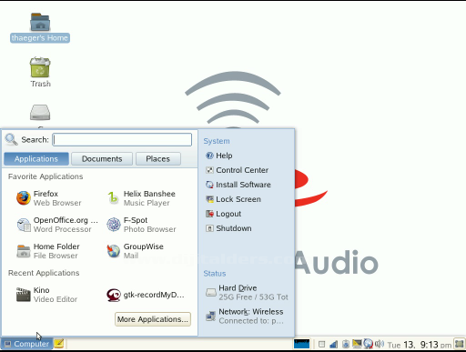This screenshot has width=466, height=352.
Task: Select Shutdown
Action: [x=228, y=228]
